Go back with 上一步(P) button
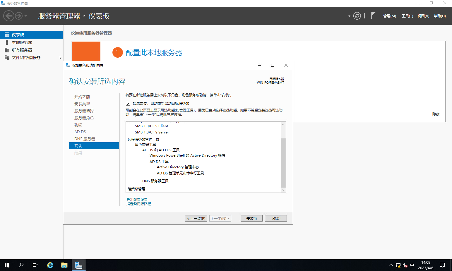The image size is (452, 271). (x=196, y=219)
